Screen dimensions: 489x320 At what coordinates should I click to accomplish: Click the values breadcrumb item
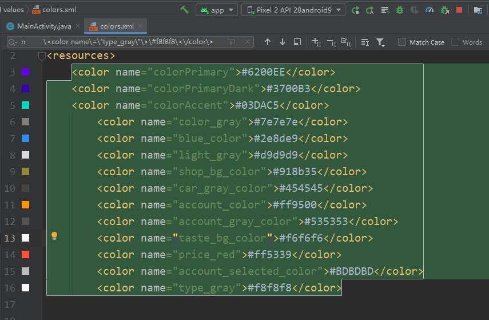[13, 10]
